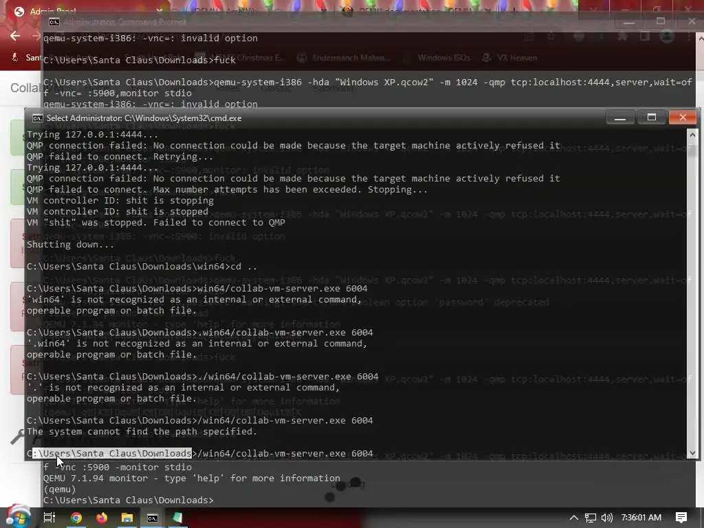Image resolution: width=704 pixels, height=528 pixels.
Task: Open the Windows ISOs bookmark
Action: point(437,58)
